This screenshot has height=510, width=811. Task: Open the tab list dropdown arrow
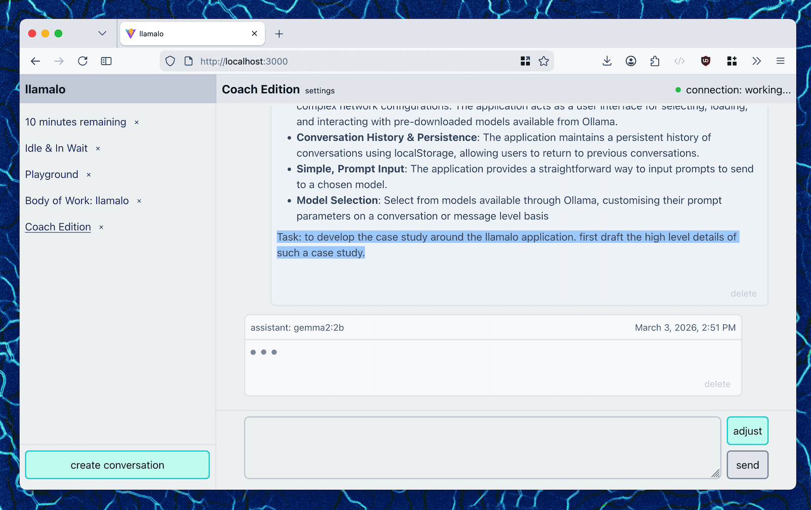(x=102, y=33)
